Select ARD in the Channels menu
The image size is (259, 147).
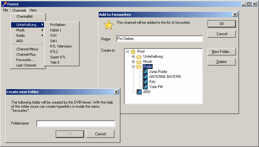28,41
